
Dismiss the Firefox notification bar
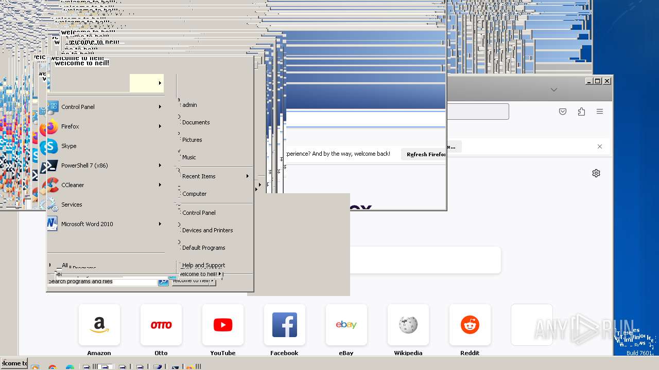tap(600, 146)
